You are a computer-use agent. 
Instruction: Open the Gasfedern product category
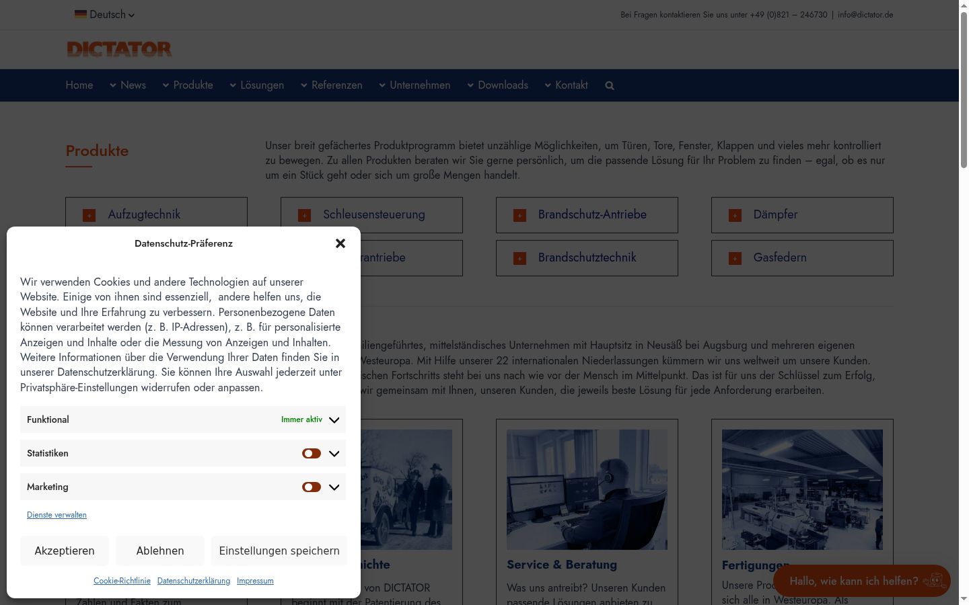802,258
